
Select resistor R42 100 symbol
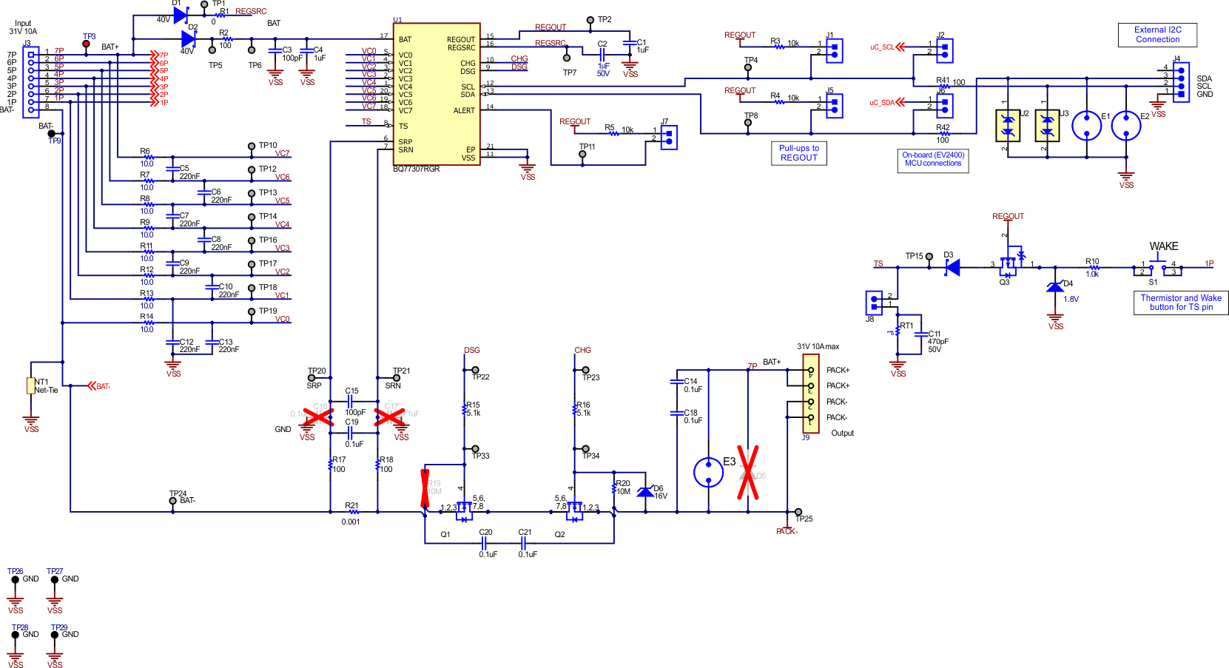coord(943,134)
